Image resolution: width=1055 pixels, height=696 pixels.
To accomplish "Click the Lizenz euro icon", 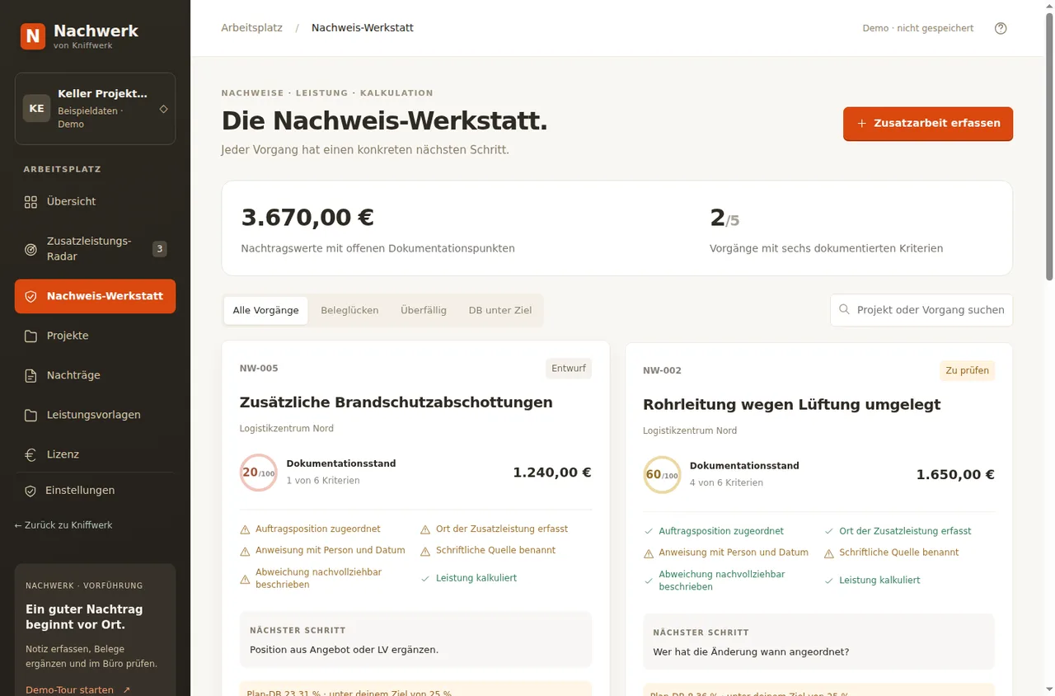I will 30,454.
